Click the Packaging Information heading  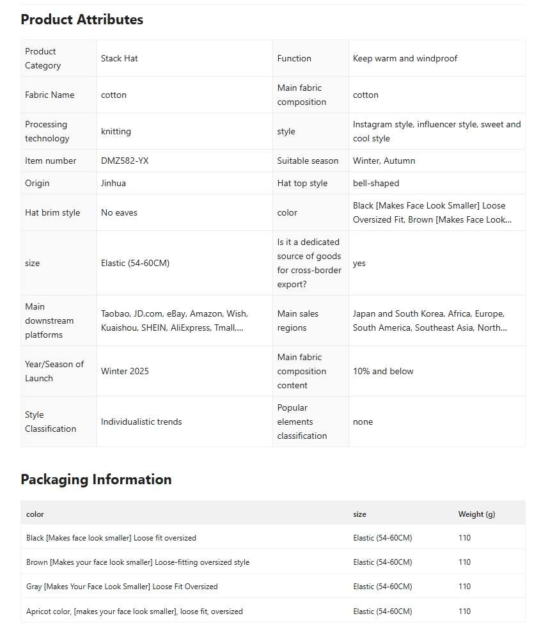pyautogui.click(x=96, y=480)
